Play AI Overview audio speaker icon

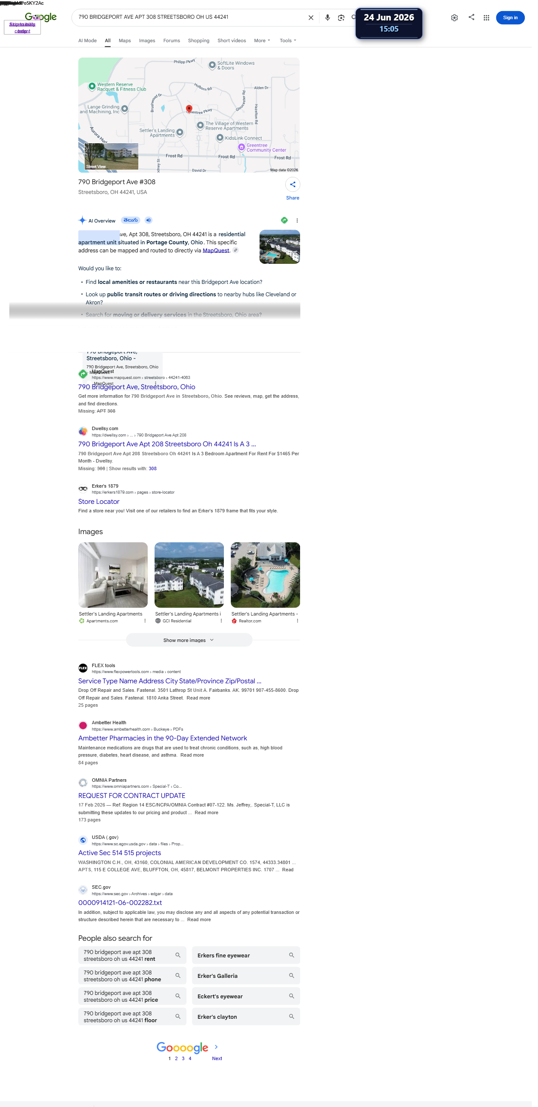(x=150, y=223)
